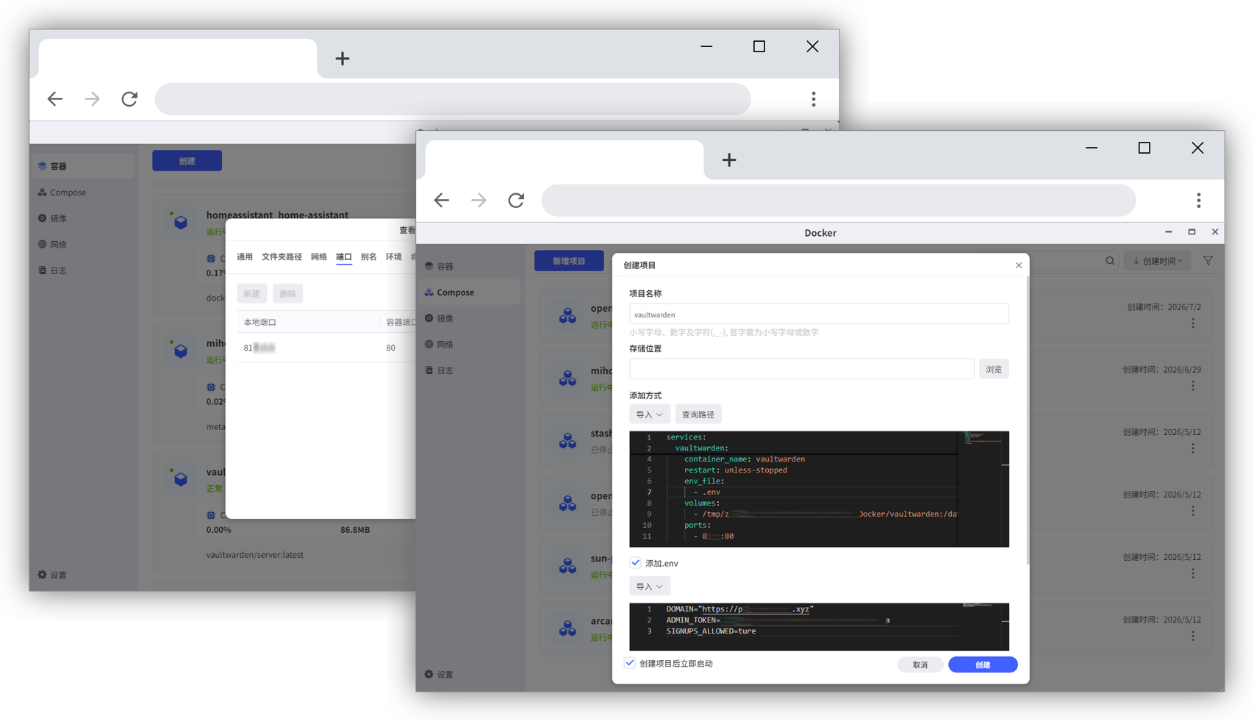Expand the 导入 dropdown below 添加.env

tap(649, 587)
